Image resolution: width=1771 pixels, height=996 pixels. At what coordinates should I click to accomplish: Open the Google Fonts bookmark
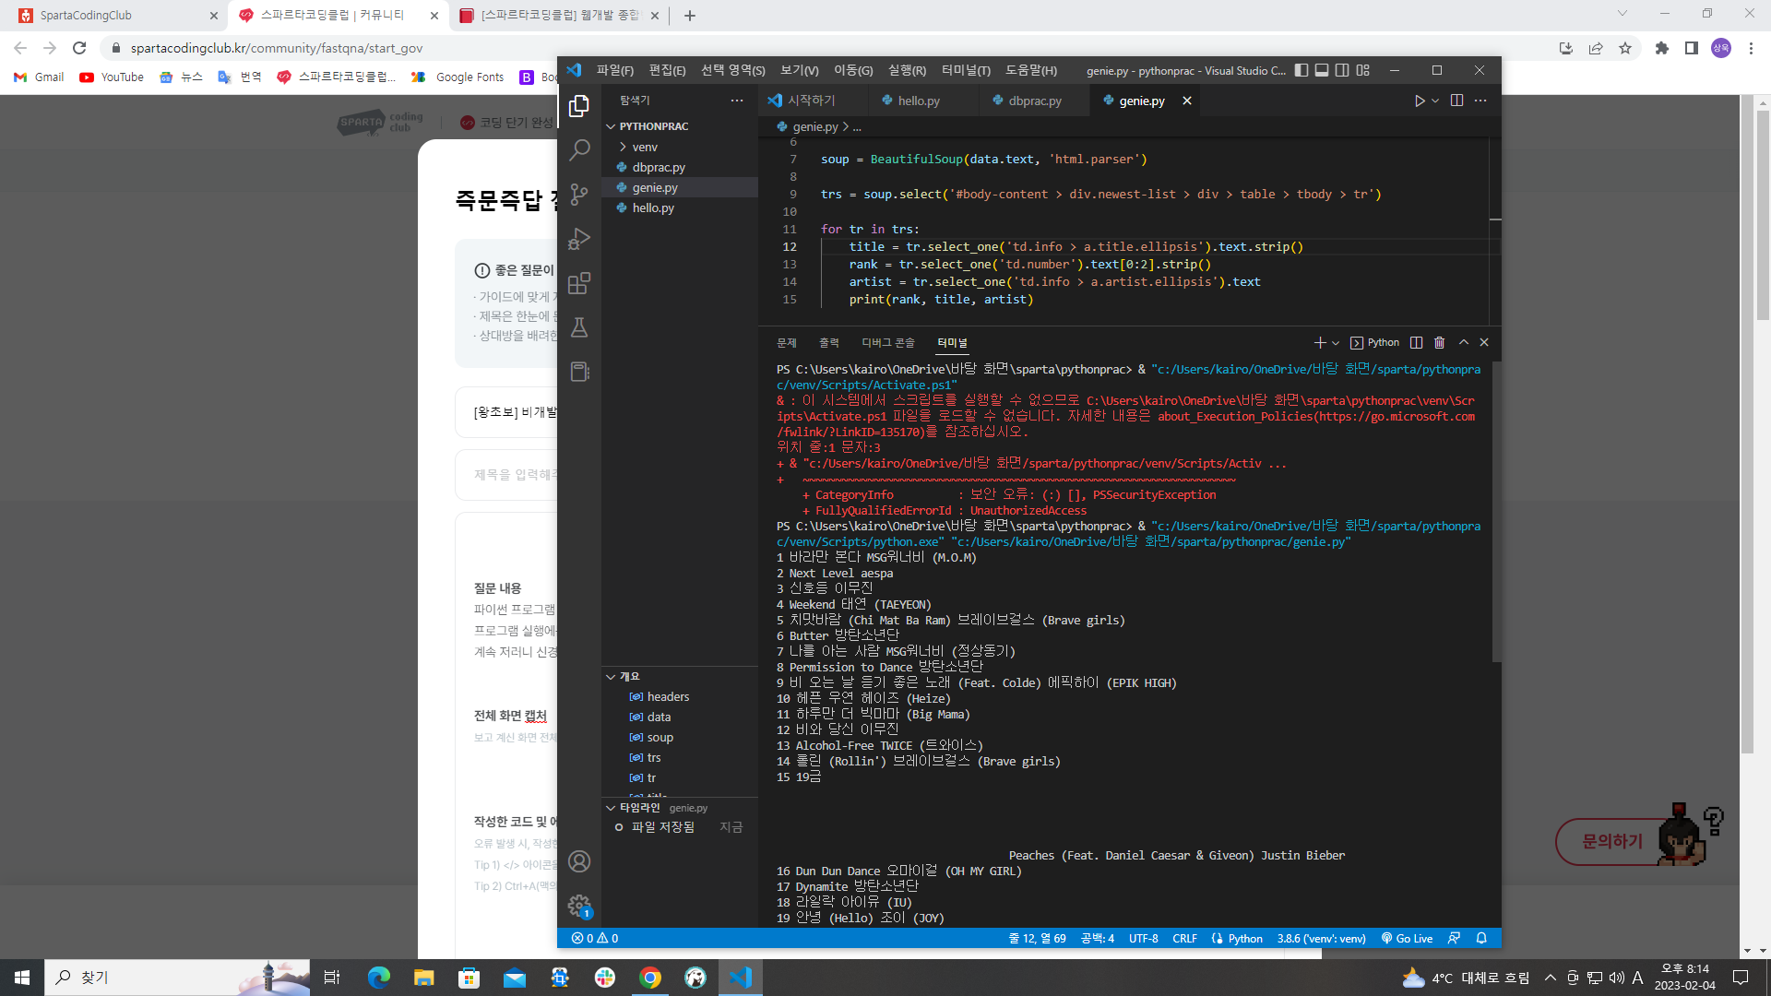tap(458, 77)
